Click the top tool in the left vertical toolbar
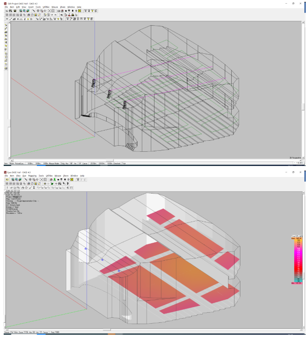This screenshot has height=337, width=308. 6,25
